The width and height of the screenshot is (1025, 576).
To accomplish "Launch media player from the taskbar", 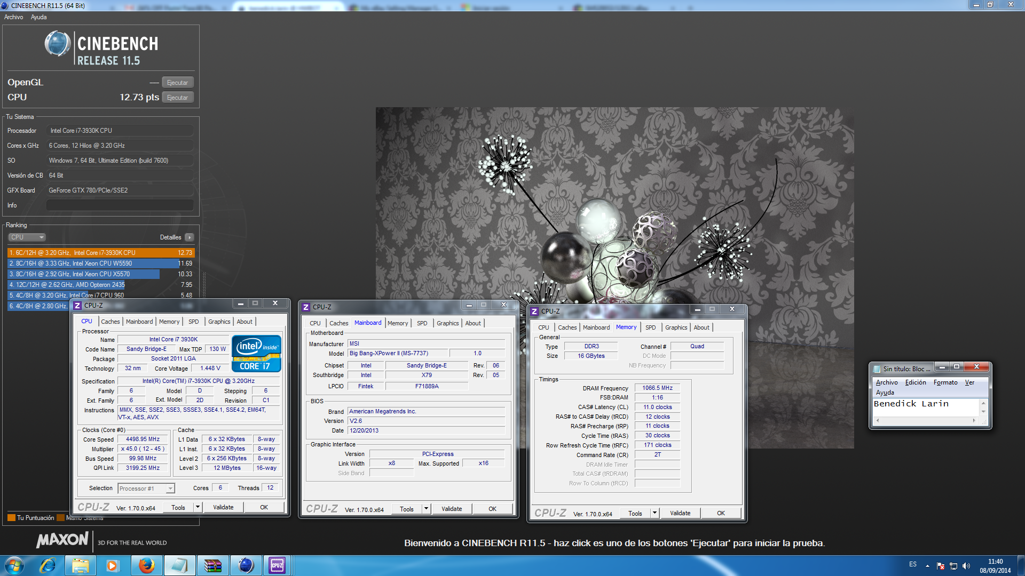I will (113, 565).
